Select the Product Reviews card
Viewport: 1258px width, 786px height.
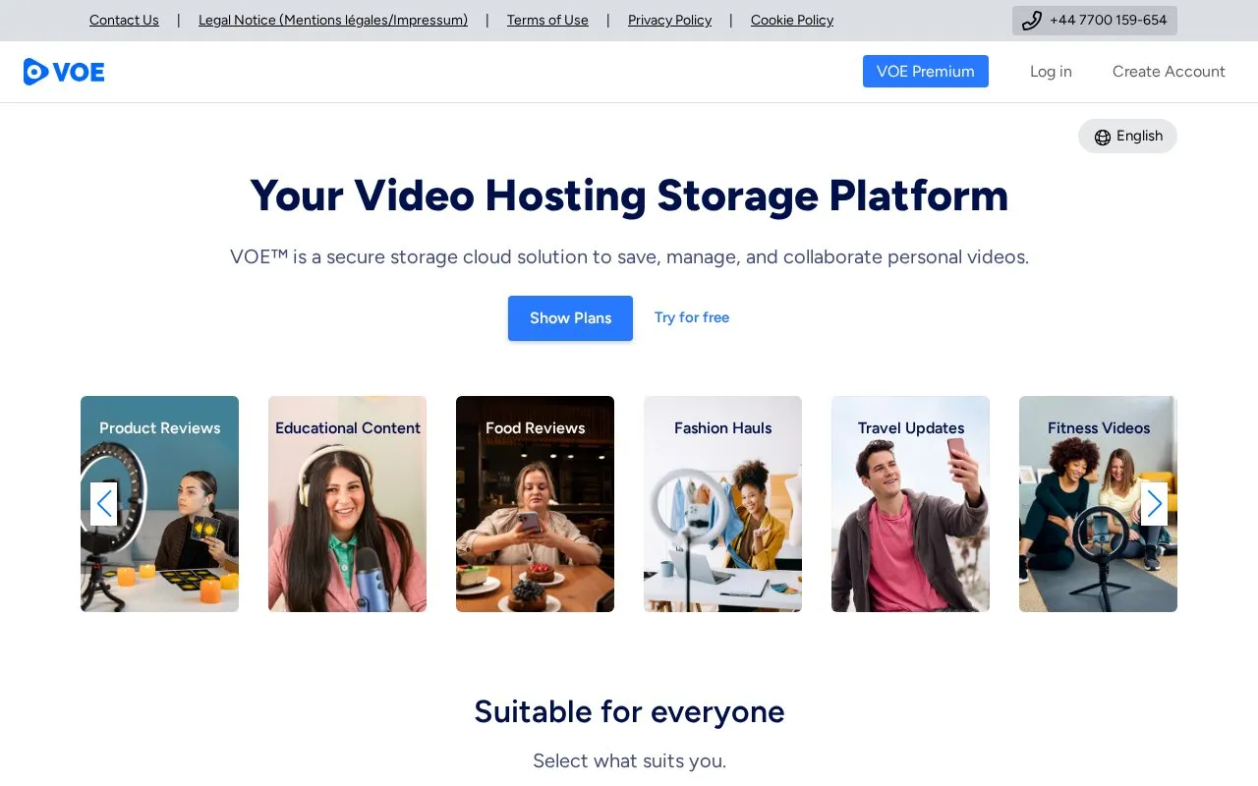pyautogui.click(x=159, y=504)
